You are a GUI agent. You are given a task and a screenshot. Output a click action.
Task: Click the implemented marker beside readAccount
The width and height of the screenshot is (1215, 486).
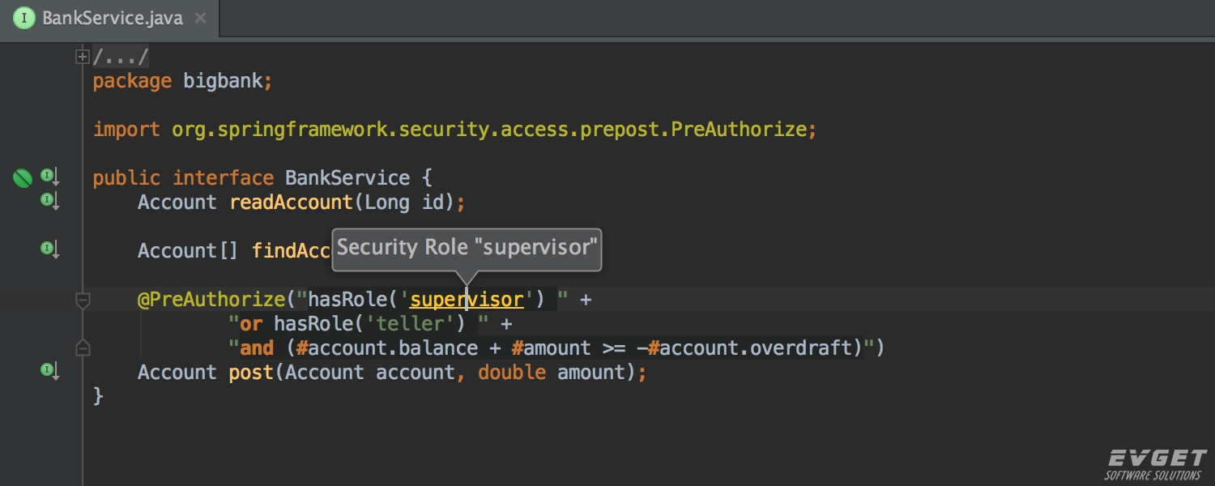(x=50, y=202)
